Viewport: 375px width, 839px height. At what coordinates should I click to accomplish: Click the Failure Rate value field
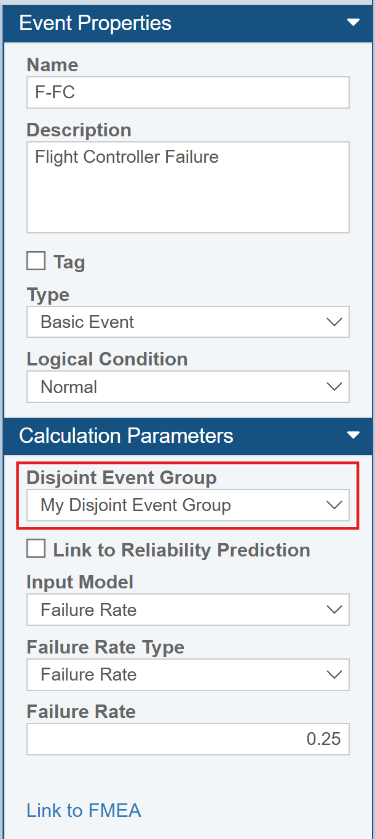(x=187, y=739)
